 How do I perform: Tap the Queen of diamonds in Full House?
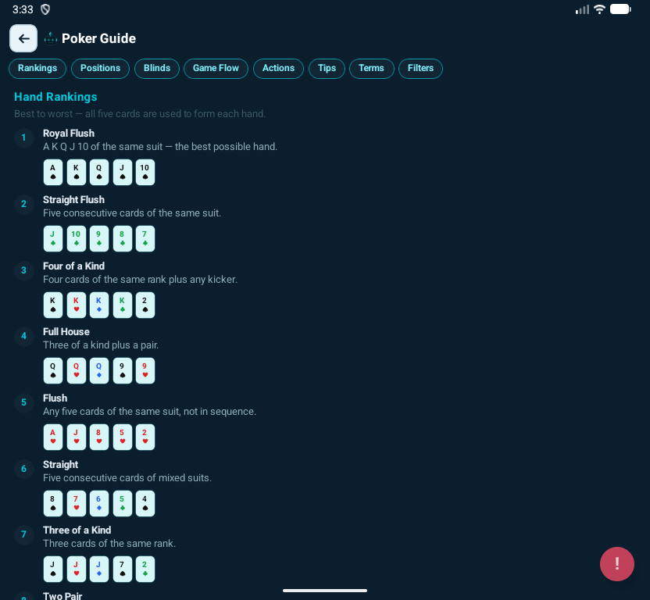tap(99, 370)
